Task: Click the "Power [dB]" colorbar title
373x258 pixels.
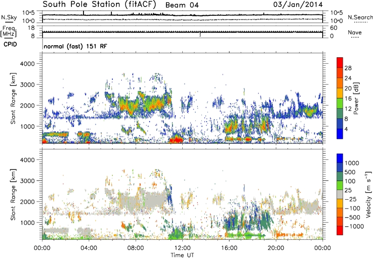Action: tap(356, 98)
